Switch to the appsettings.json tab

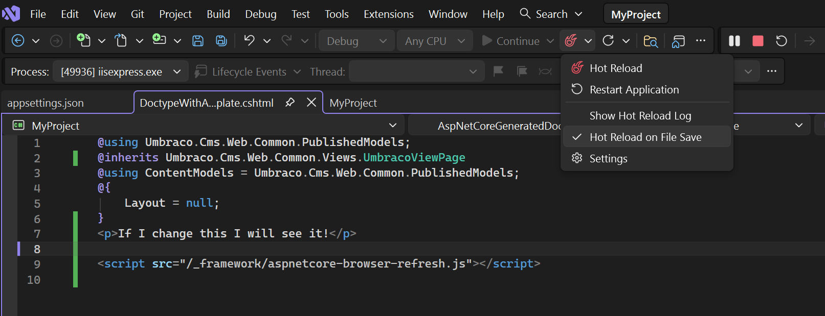[46, 103]
